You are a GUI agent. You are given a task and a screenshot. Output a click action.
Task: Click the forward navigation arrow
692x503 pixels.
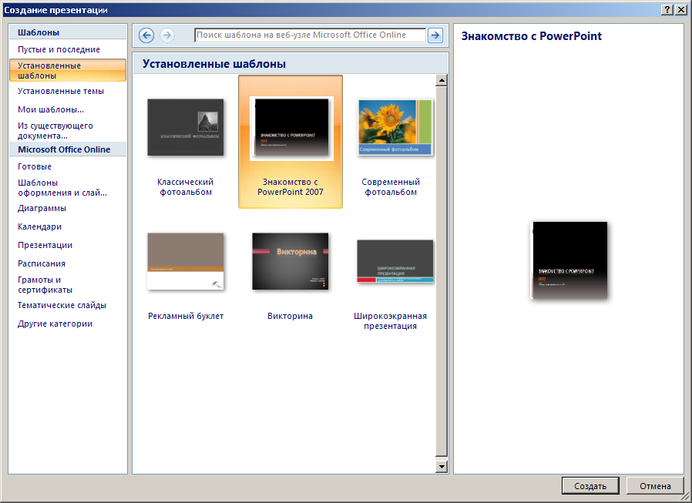tap(166, 35)
